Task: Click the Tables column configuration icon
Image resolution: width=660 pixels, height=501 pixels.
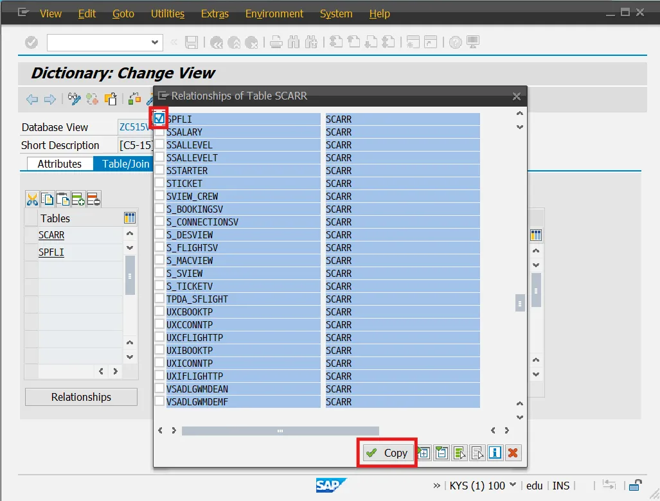Action: [130, 218]
